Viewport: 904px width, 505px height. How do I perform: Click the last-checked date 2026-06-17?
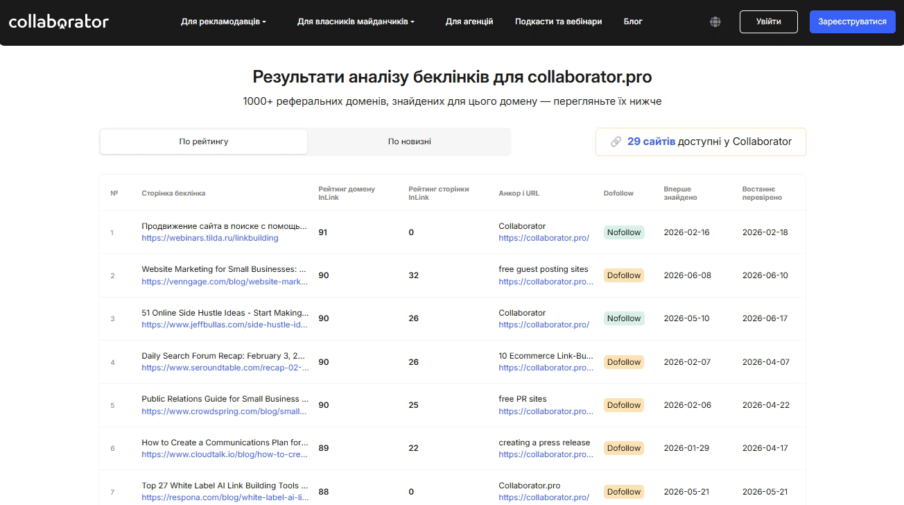click(765, 318)
